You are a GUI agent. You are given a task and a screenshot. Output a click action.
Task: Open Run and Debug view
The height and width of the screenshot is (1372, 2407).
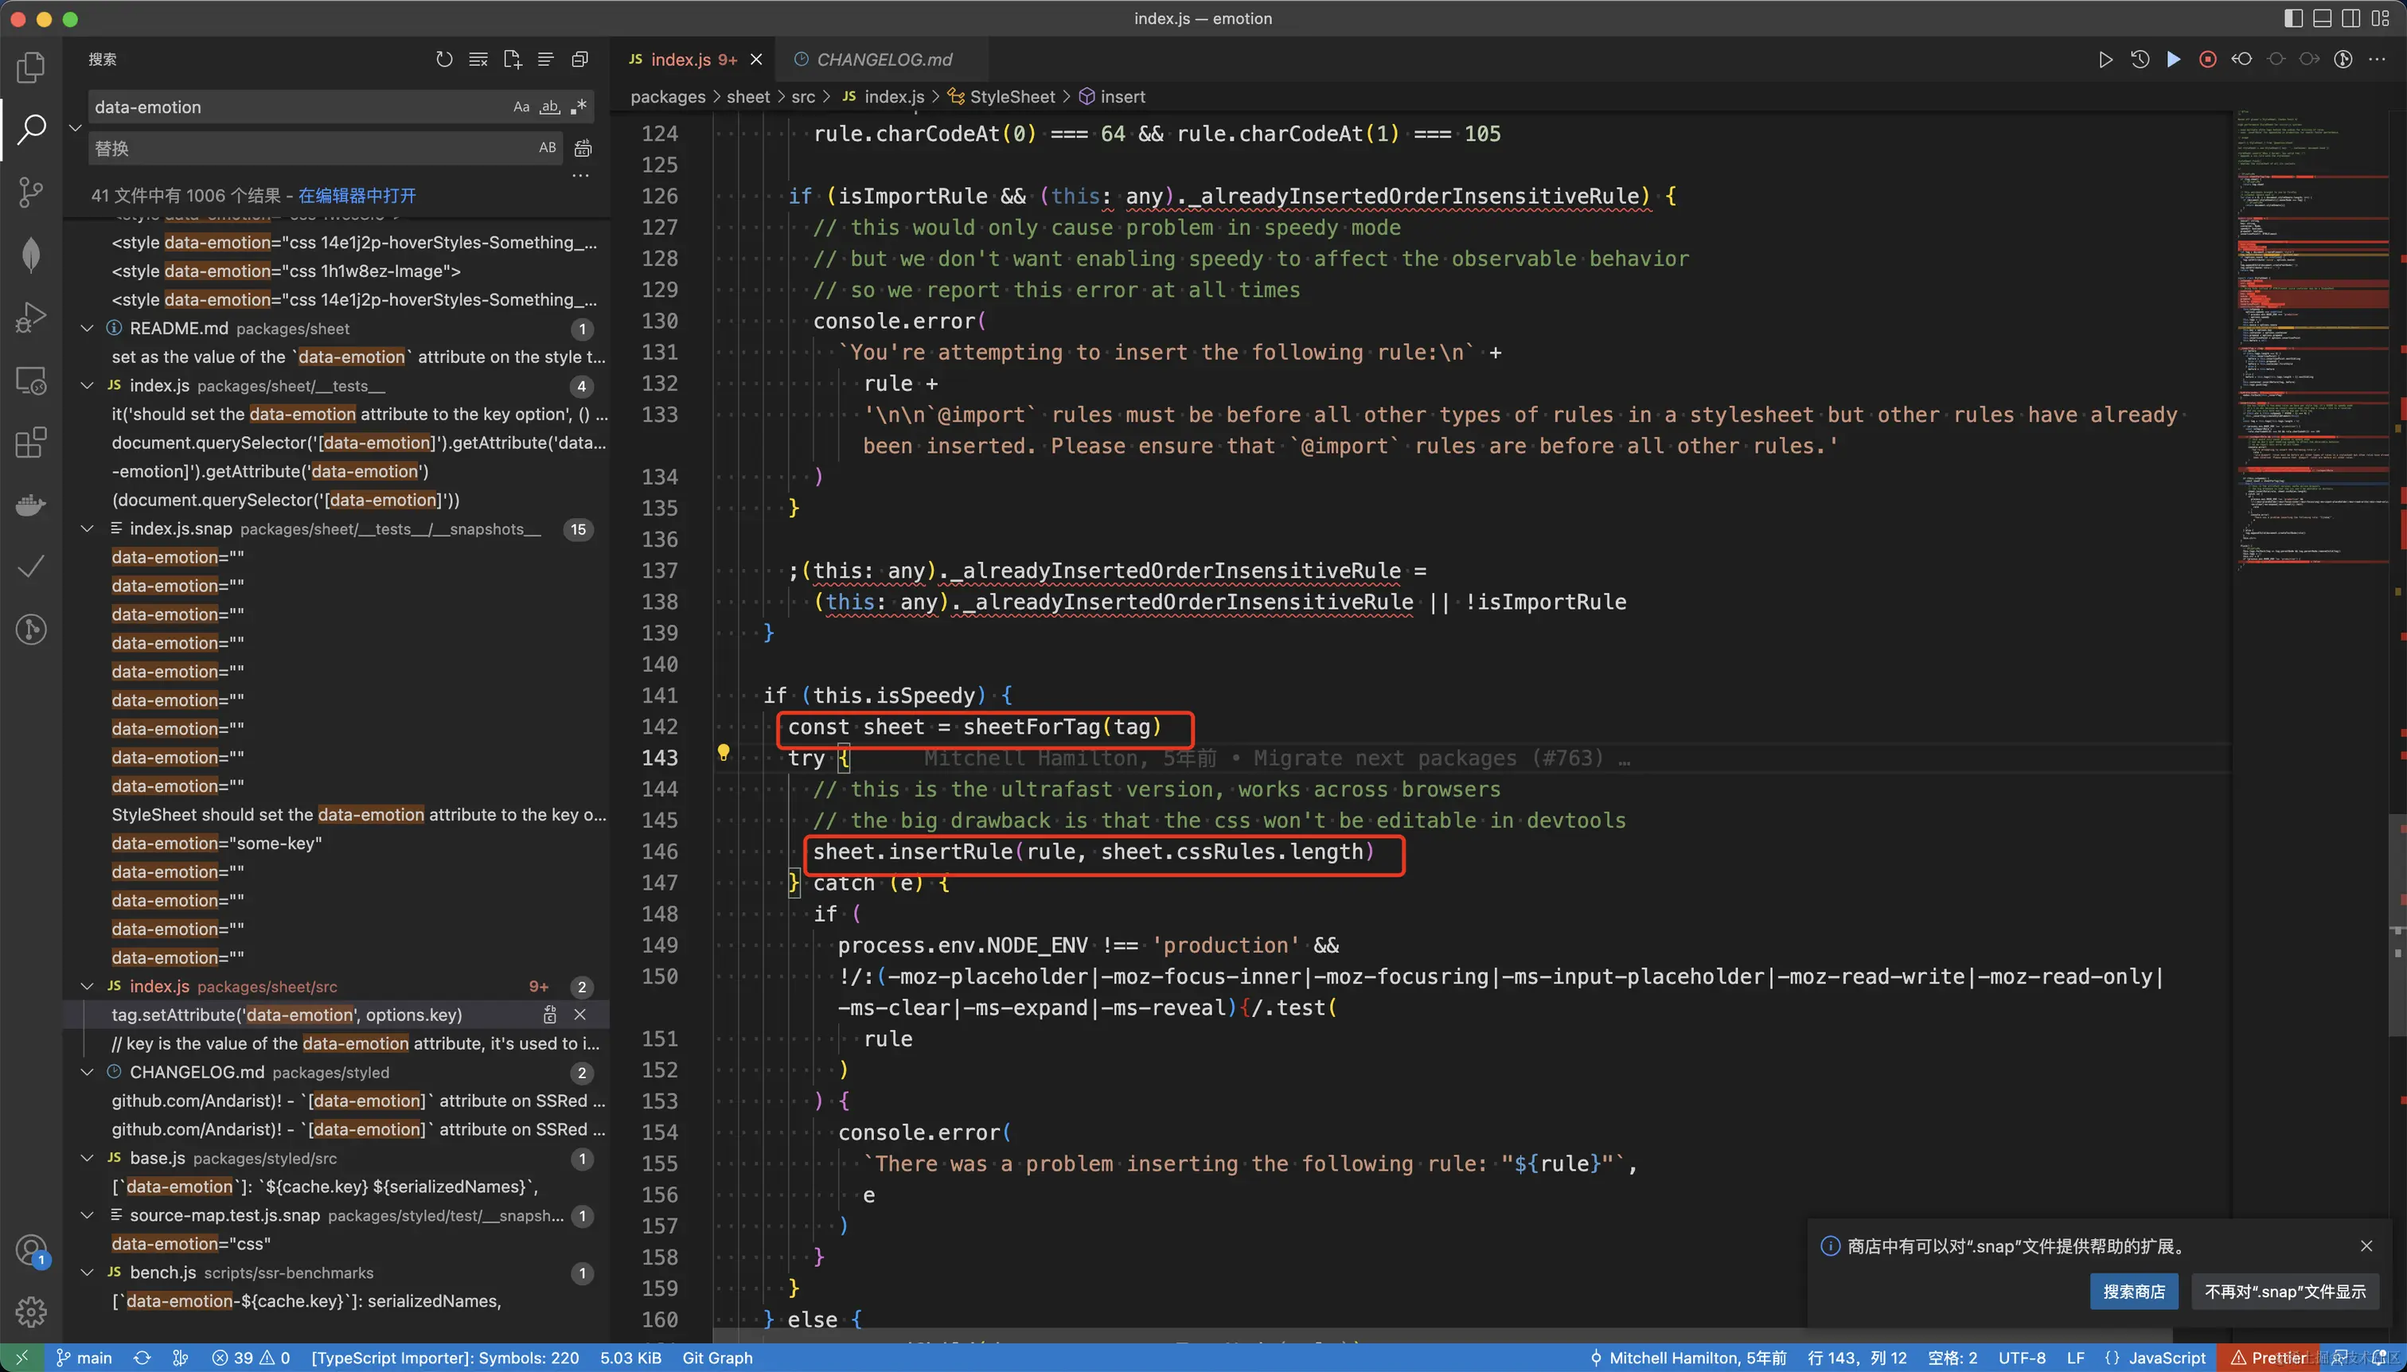point(31,317)
